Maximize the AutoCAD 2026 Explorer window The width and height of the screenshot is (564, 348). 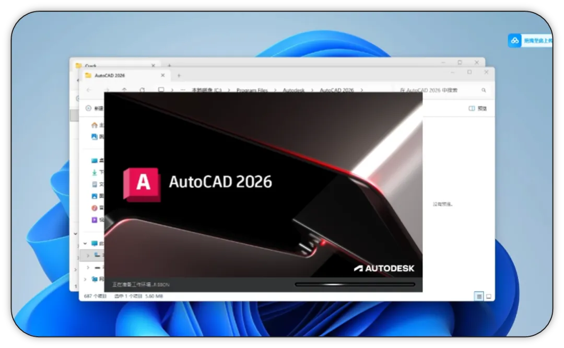pyautogui.click(x=469, y=72)
